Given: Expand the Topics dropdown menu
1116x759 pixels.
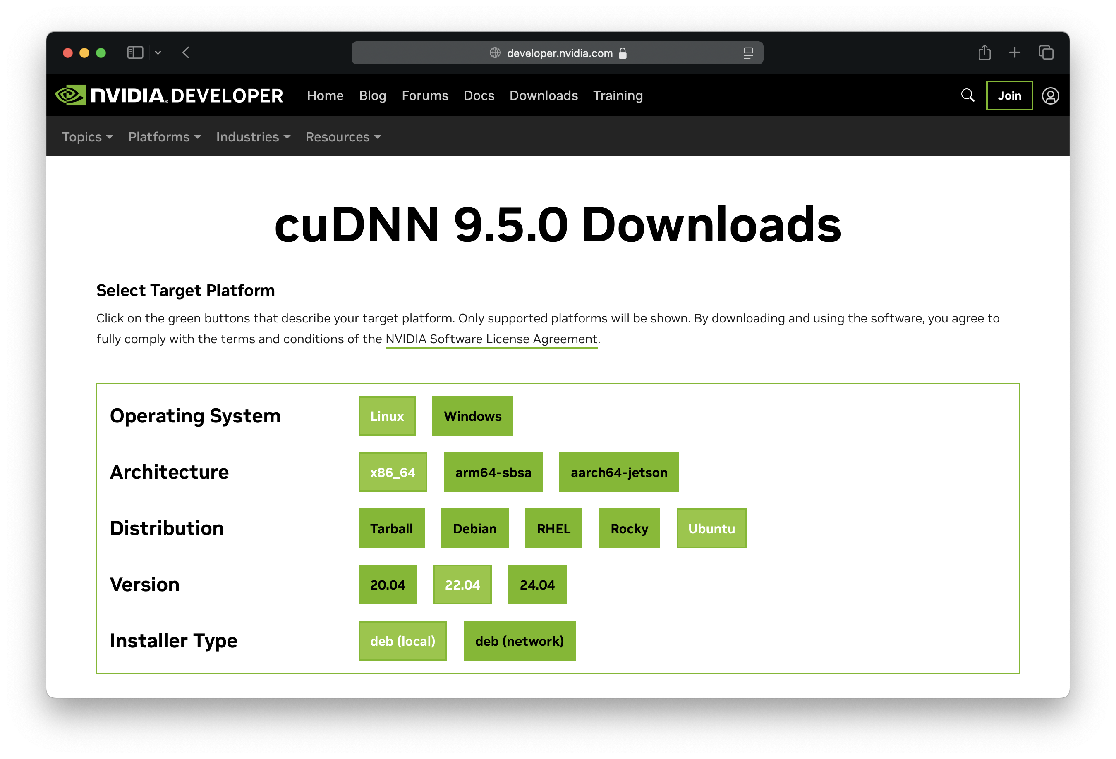Looking at the screenshot, I should point(87,137).
